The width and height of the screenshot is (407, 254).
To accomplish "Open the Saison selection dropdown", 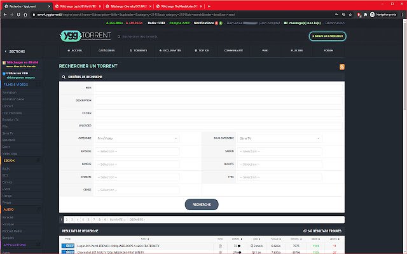I will 280,151.
